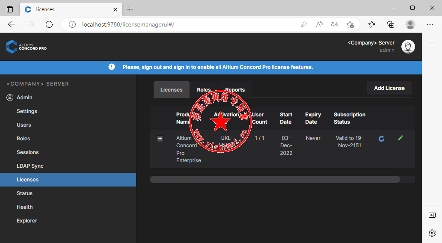Toggle the browser sidebar panel icon
The width and height of the screenshot is (442, 243).
tap(432, 215)
